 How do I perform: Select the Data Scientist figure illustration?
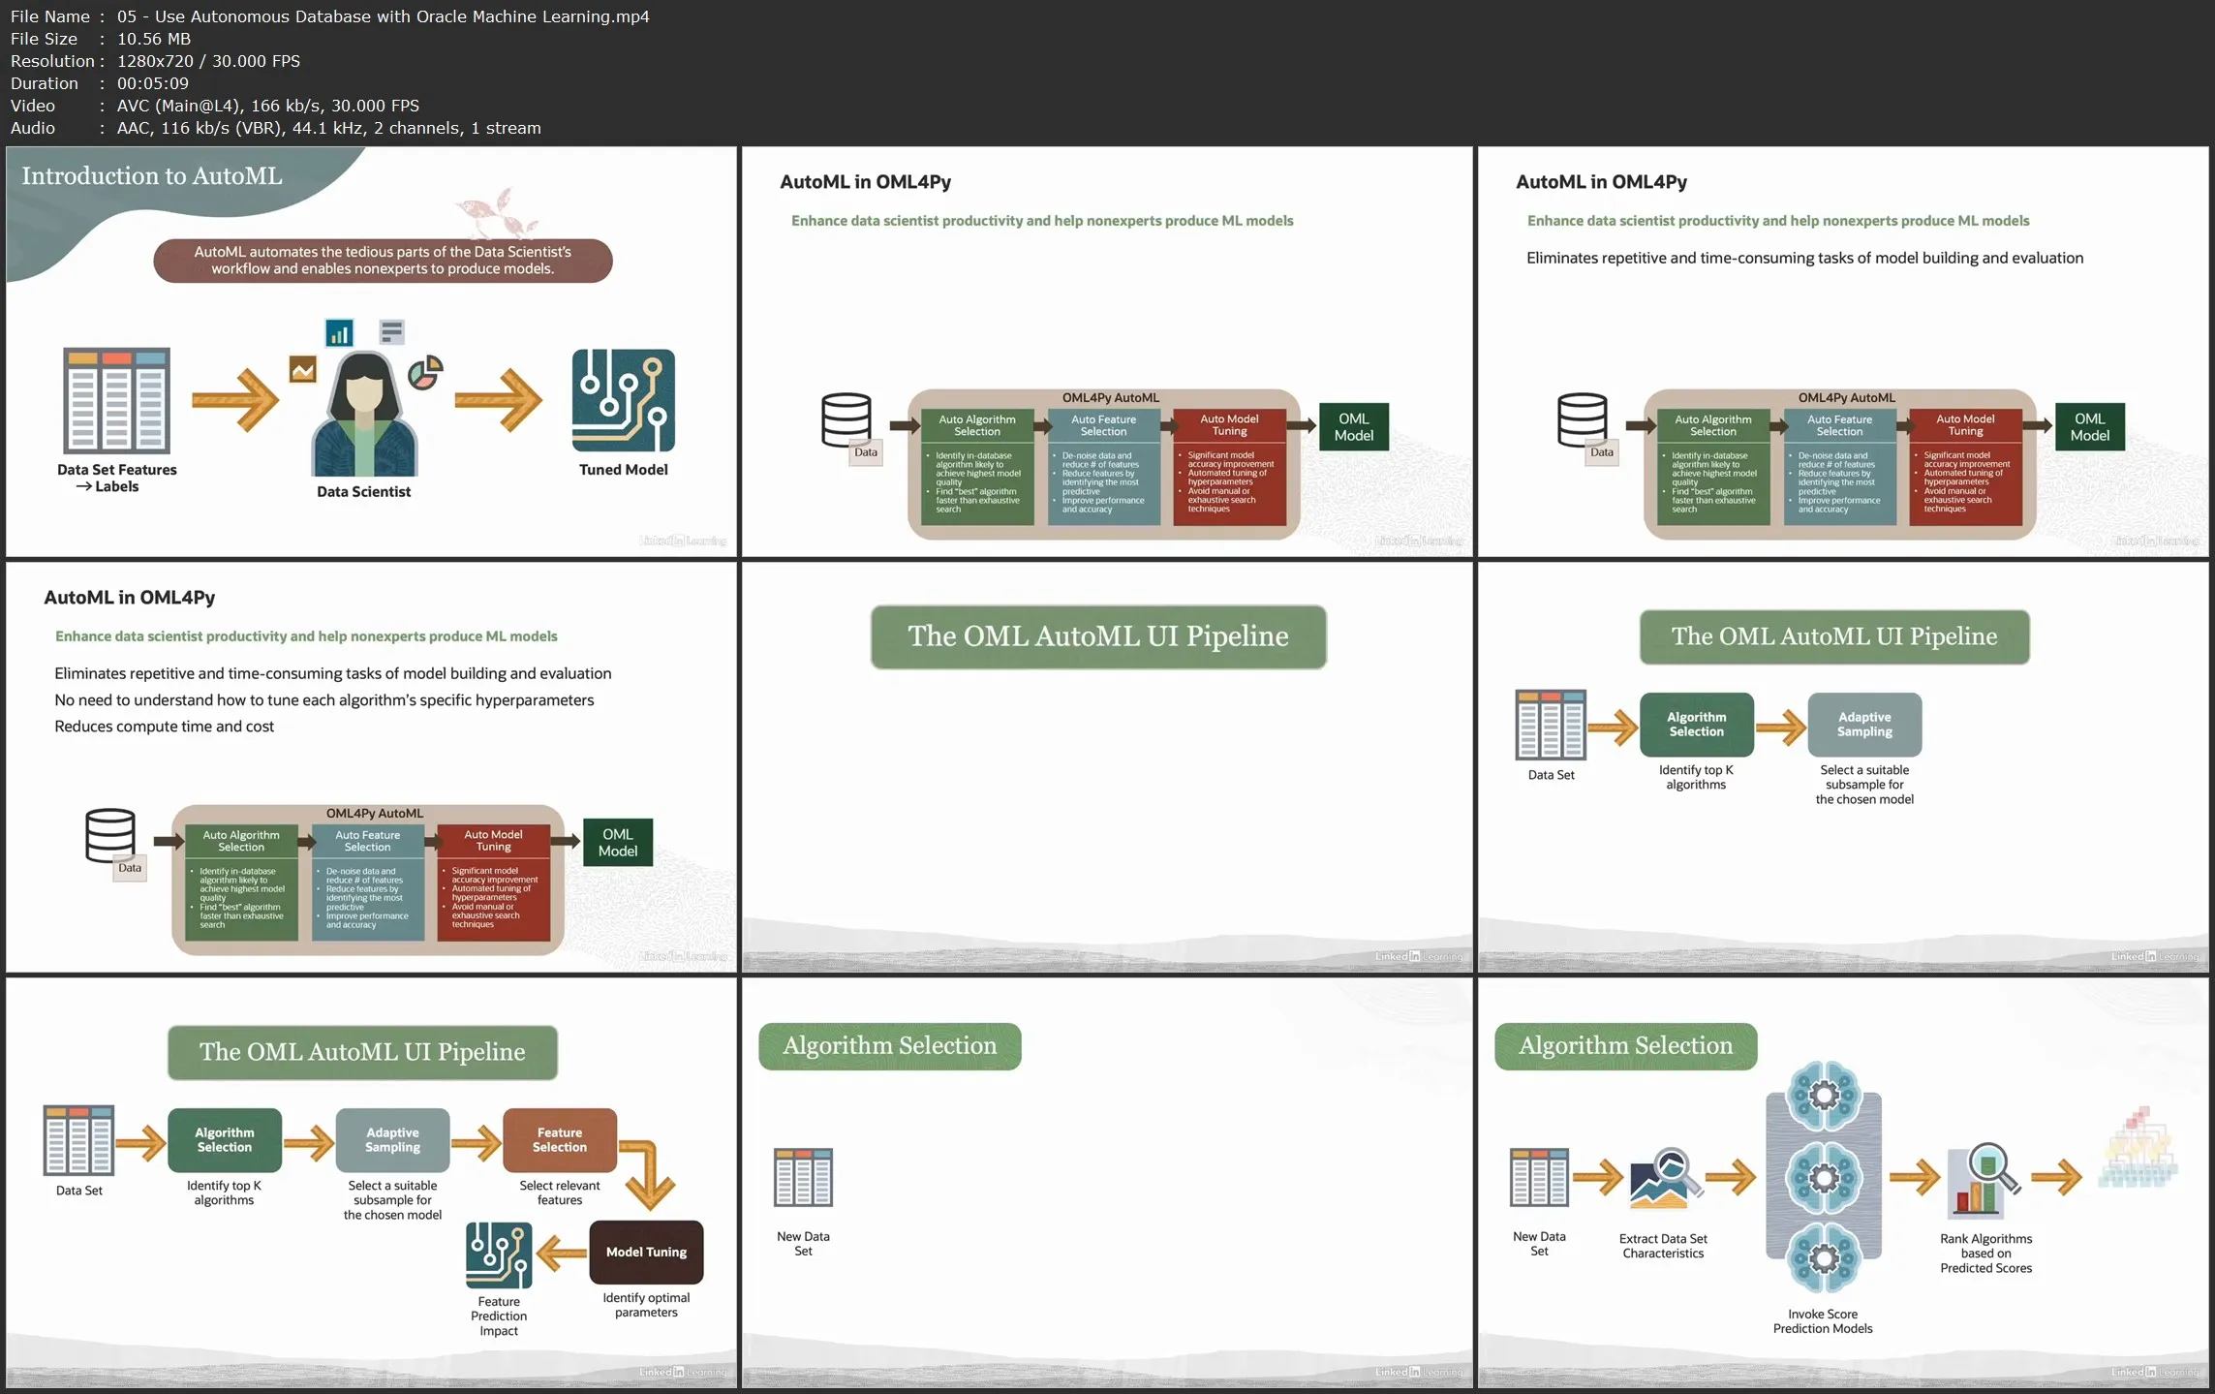(364, 413)
